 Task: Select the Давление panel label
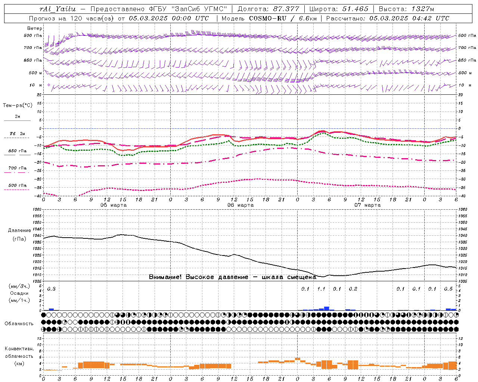[x=19, y=231]
